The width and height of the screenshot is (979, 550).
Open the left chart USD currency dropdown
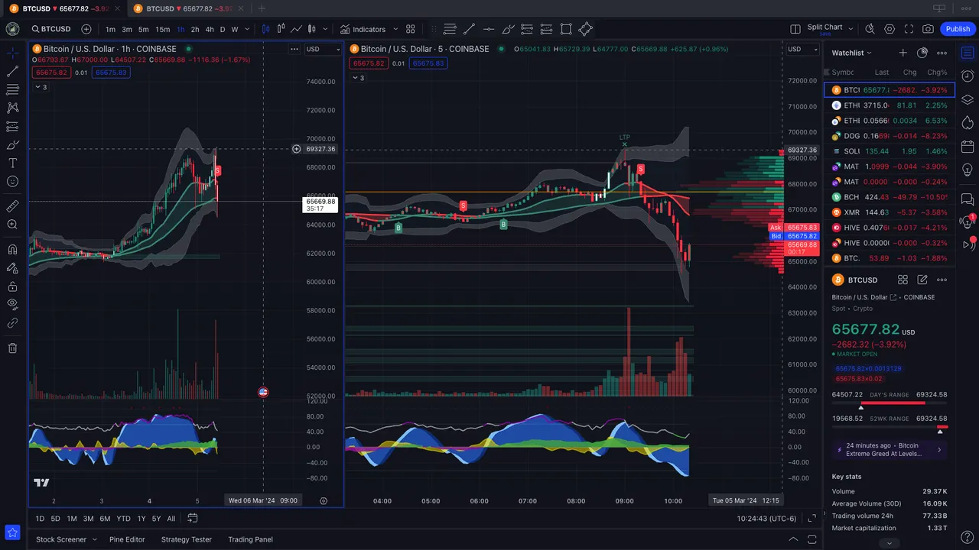tap(323, 49)
